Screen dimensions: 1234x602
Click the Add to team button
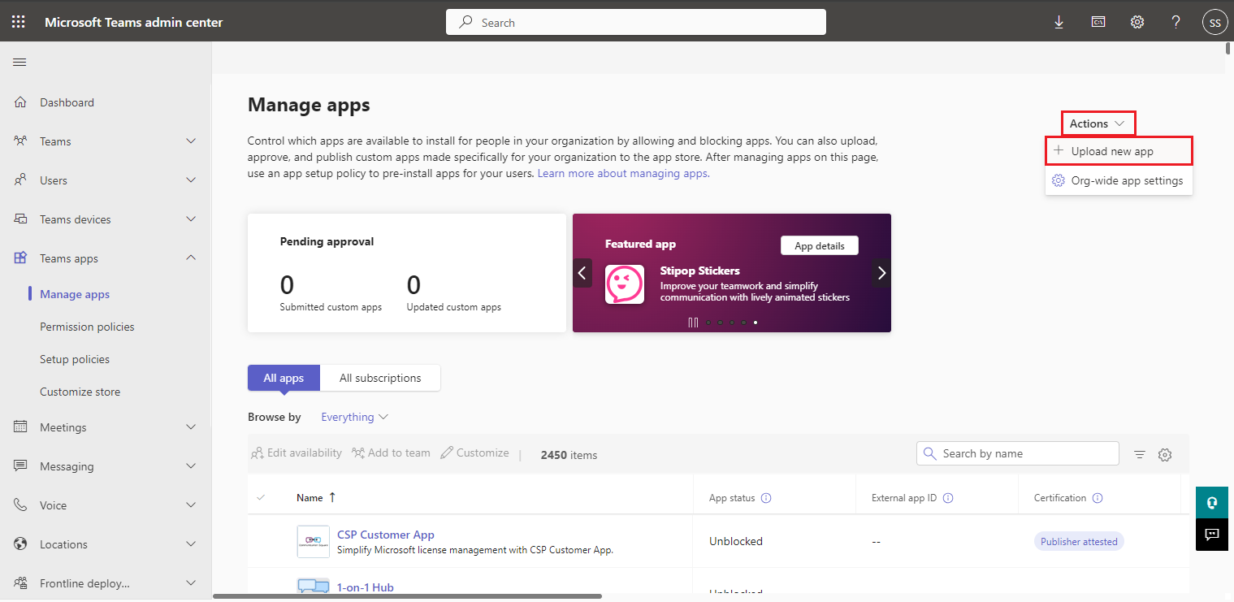click(391, 453)
